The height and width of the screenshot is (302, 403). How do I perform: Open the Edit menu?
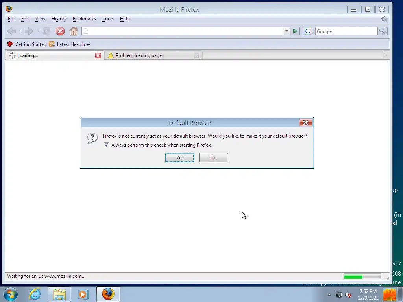pyautogui.click(x=25, y=19)
